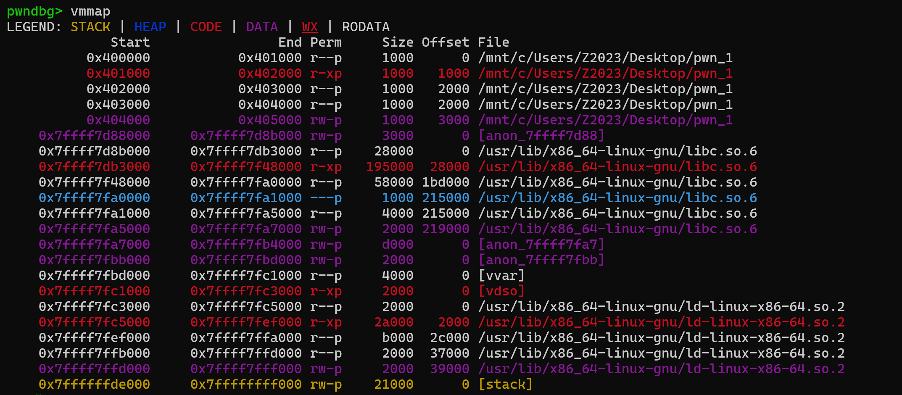Select start address 0x7ffff7d8b000
Screen dimensions: 902x395
pos(94,151)
